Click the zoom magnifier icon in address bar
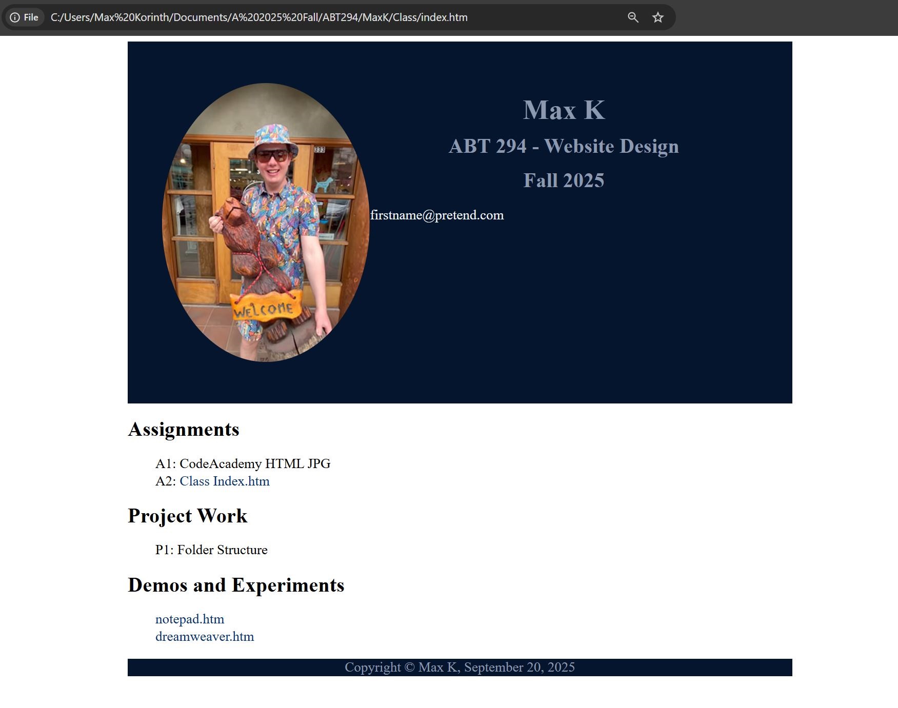 point(633,17)
